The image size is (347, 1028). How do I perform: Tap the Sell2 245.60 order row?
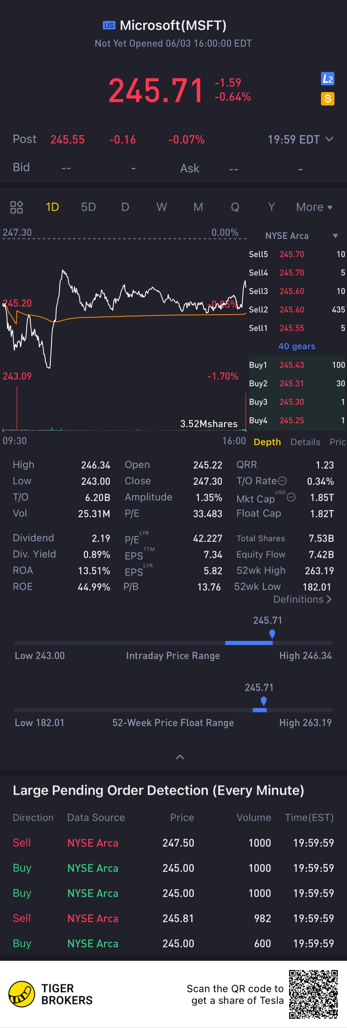tap(296, 310)
